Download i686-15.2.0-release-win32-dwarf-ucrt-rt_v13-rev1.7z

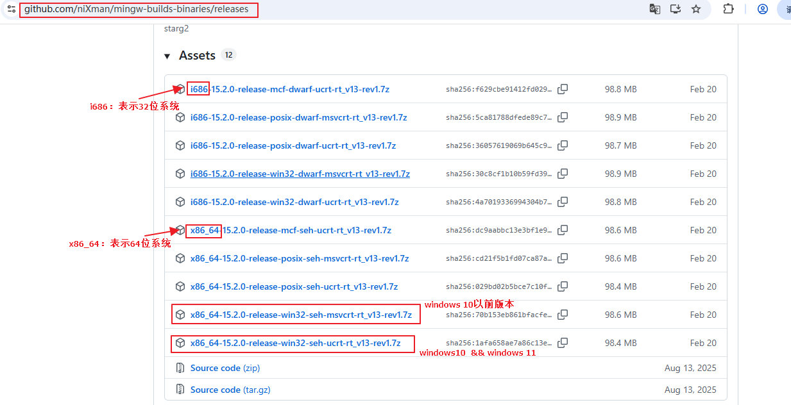coord(294,202)
